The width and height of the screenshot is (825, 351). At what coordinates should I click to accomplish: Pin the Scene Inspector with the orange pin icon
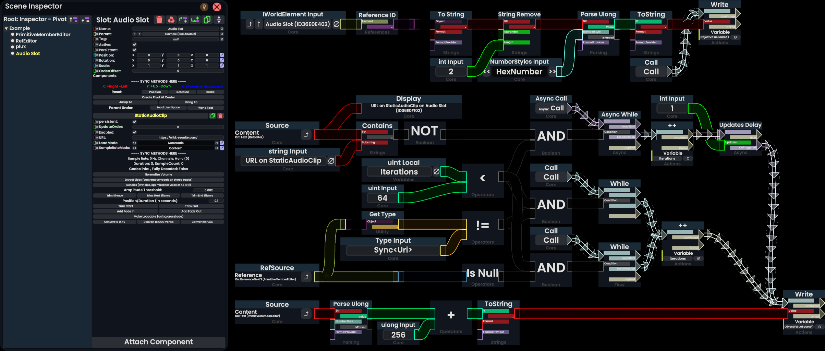click(x=204, y=7)
